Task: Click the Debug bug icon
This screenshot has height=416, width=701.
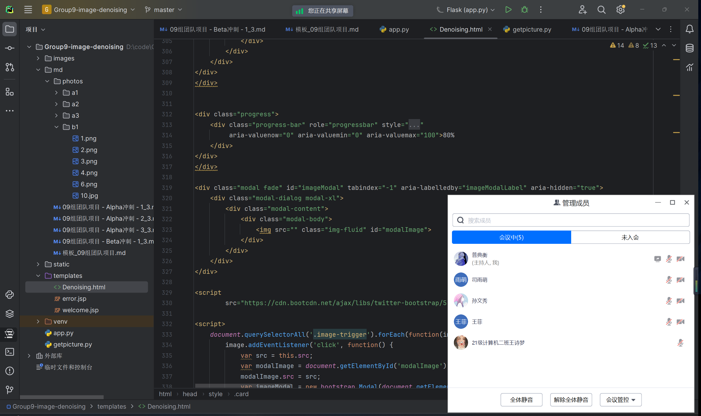Action: [524, 10]
